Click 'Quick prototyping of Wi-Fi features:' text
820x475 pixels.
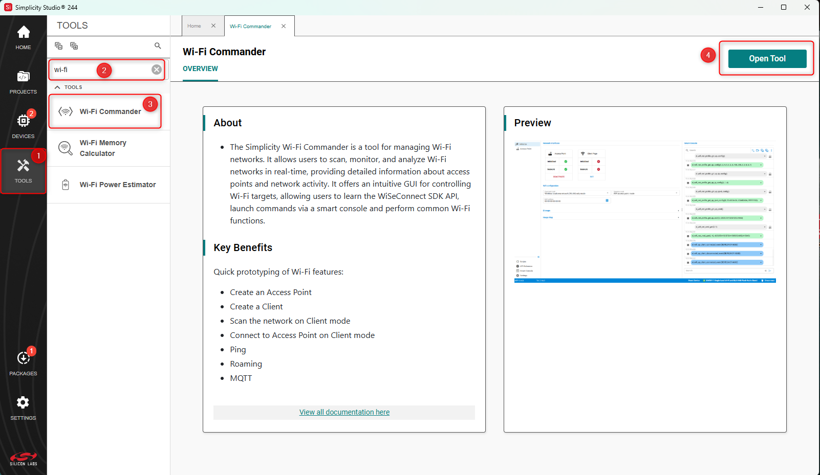click(278, 272)
